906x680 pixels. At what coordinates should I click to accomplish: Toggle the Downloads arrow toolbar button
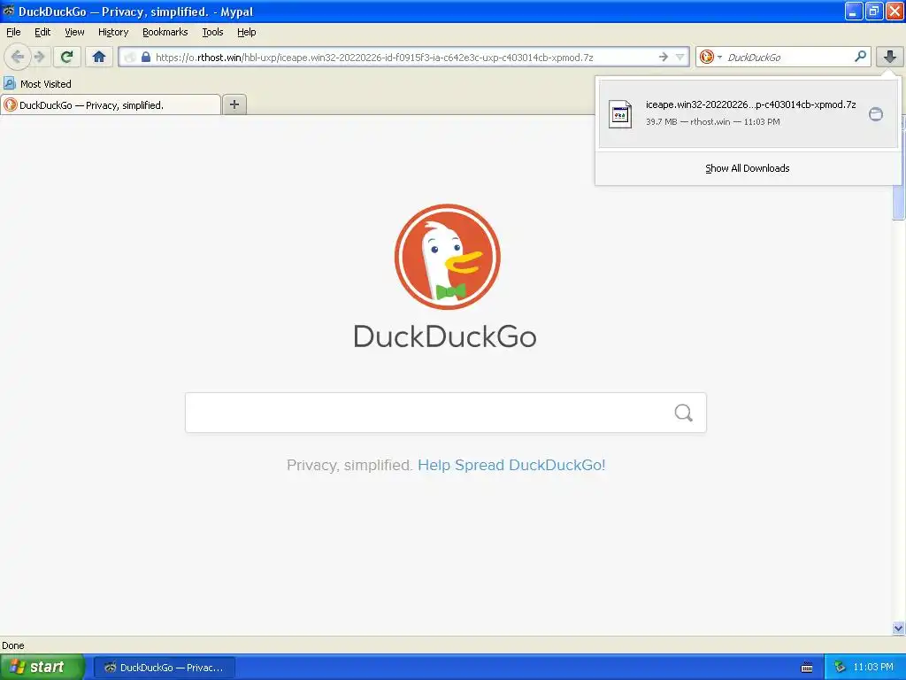(890, 57)
